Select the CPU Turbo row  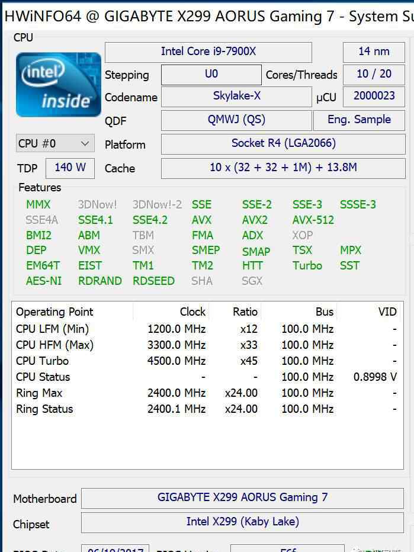coord(207,361)
